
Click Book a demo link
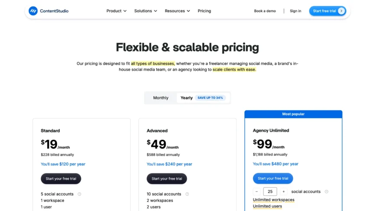[x=265, y=11]
